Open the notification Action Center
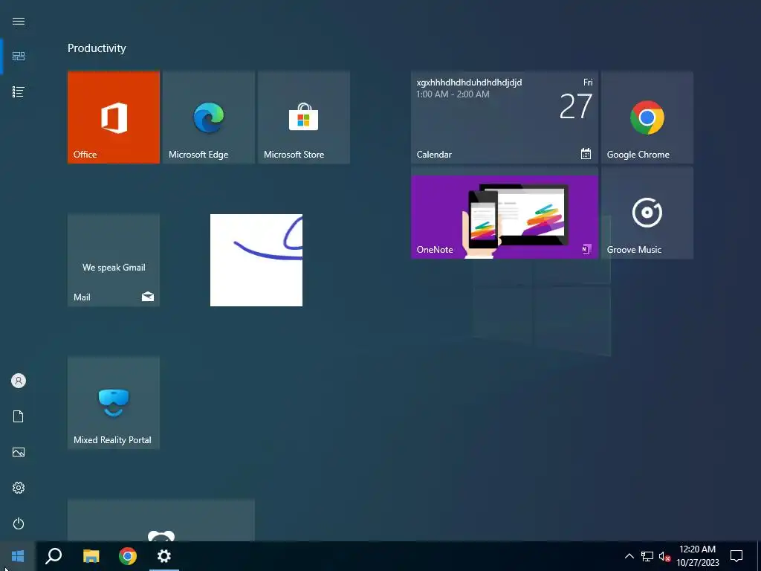This screenshot has width=761, height=571. click(x=736, y=556)
